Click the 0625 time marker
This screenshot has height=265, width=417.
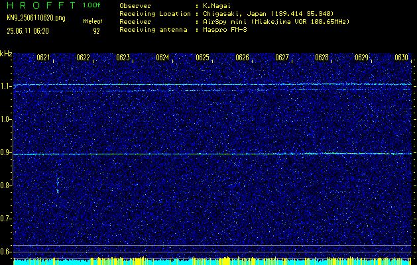point(202,58)
